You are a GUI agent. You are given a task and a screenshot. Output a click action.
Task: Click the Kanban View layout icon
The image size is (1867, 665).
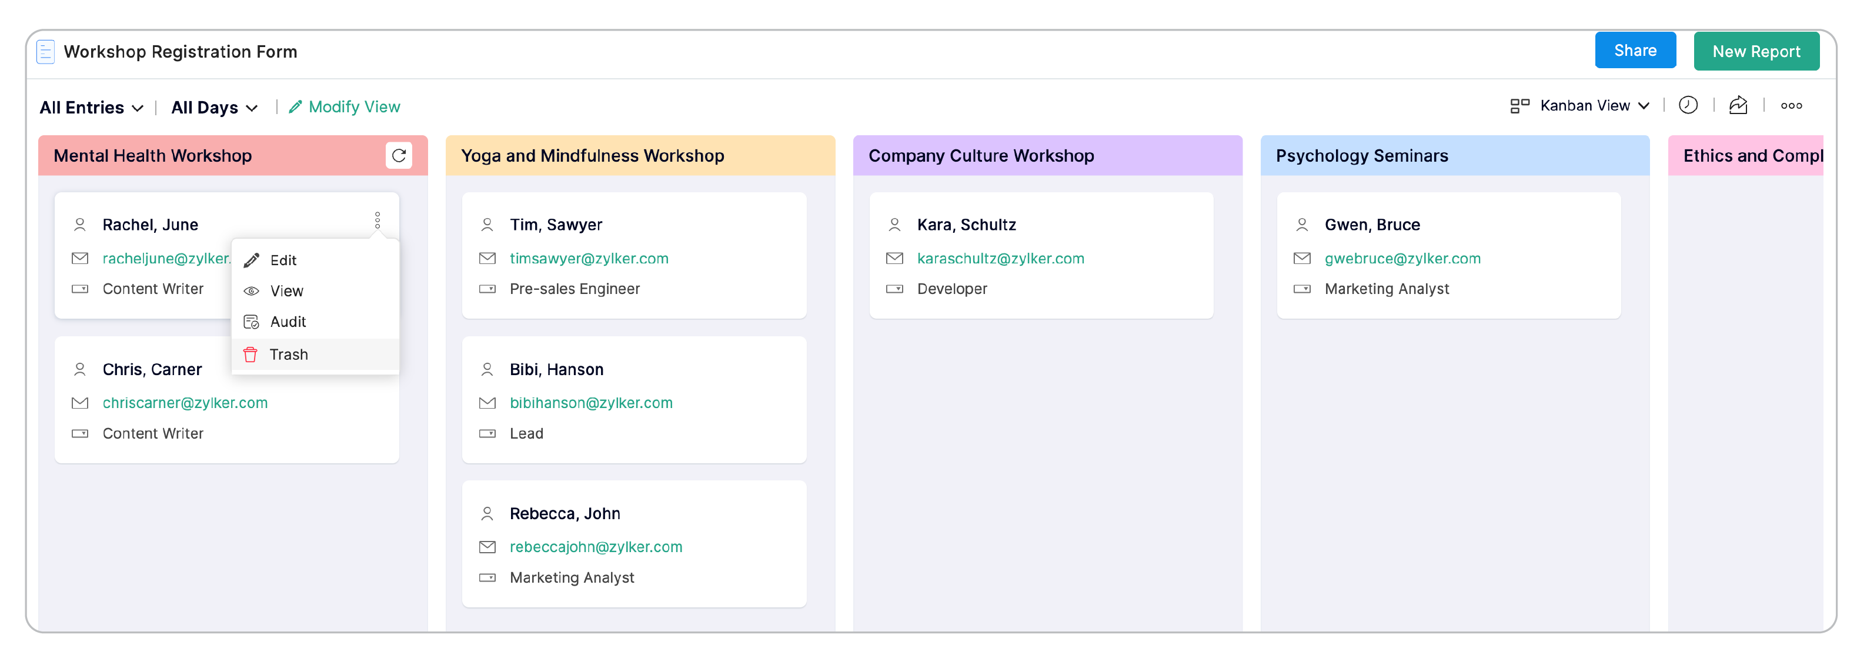1519,106
